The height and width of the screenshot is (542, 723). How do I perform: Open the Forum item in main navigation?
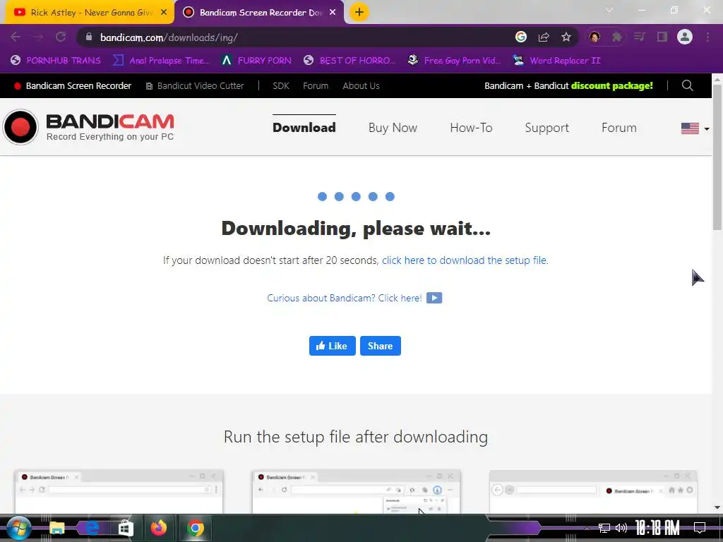click(619, 128)
